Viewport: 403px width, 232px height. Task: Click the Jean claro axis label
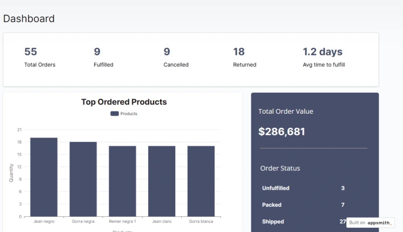pyautogui.click(x=162, y=221)
